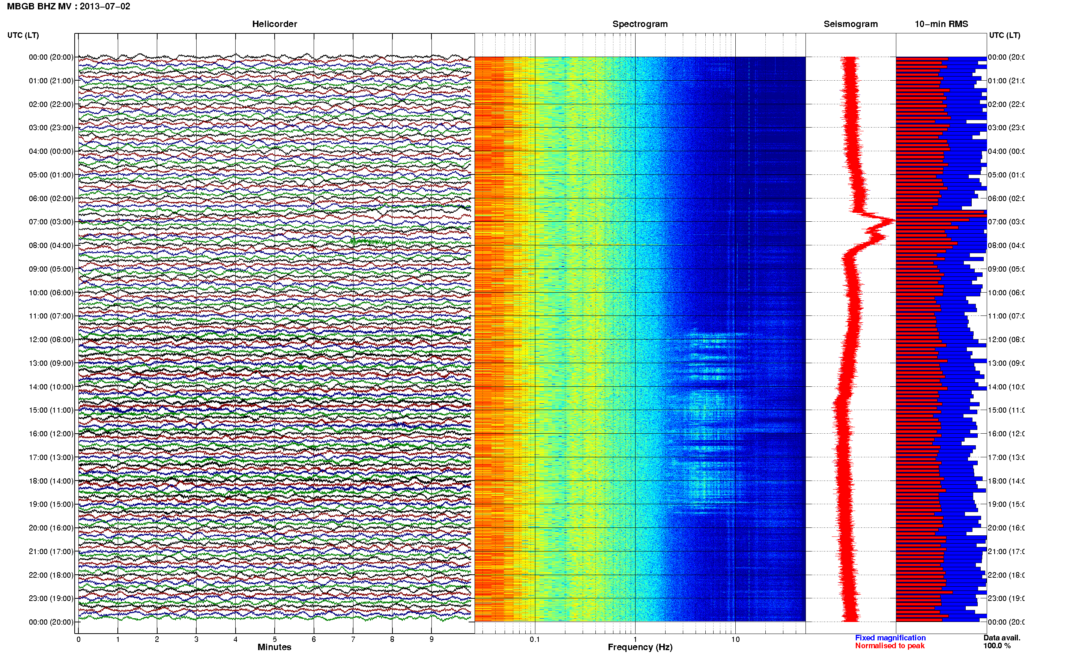Select left axis label 07:00 (03:00)
Image resolution: width=1067 pixels, height=667 pixels.
[51, 221]
